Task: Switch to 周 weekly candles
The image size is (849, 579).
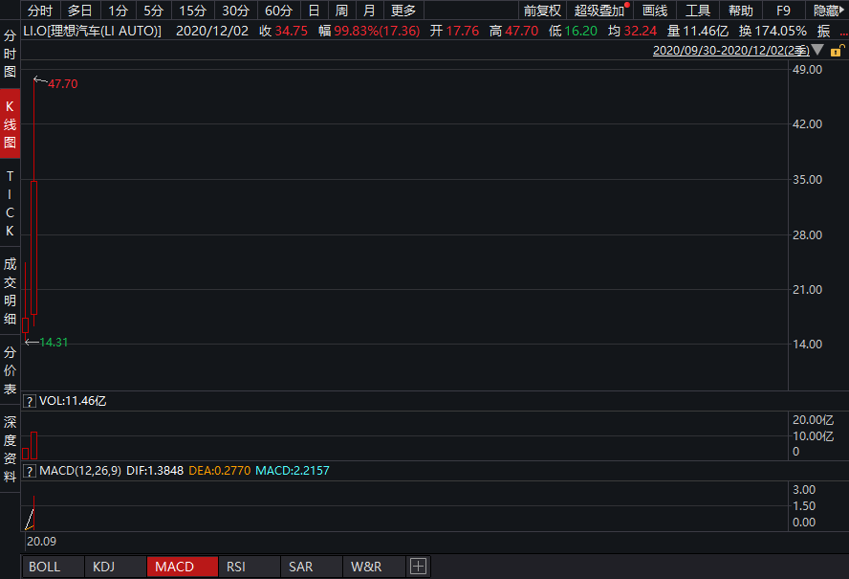Action: click(x=341, y=11)
